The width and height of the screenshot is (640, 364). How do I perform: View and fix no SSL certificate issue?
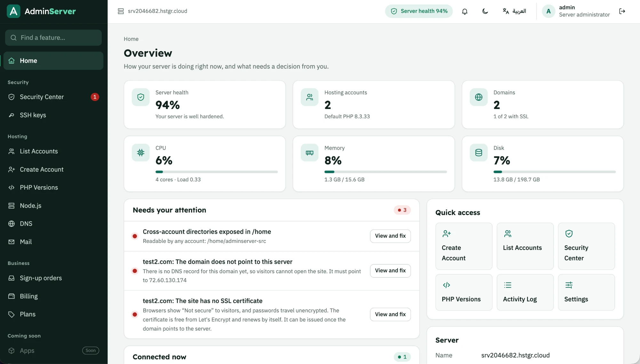coord(390,314)
